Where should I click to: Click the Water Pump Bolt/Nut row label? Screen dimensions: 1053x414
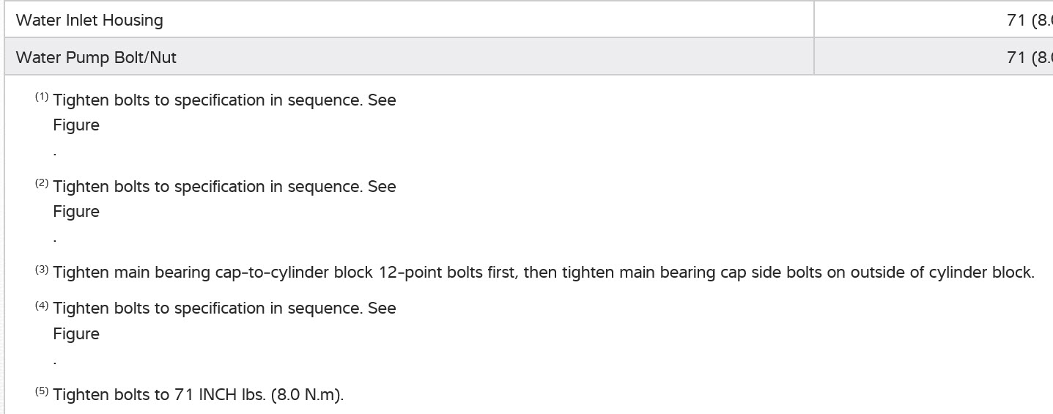[x=96, y=57]
